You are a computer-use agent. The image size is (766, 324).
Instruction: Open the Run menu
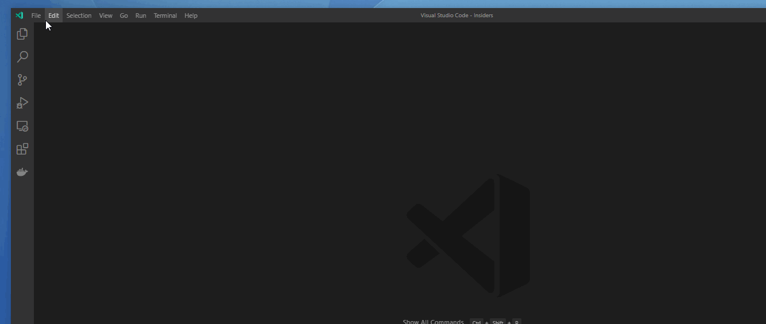pos(141,16)
